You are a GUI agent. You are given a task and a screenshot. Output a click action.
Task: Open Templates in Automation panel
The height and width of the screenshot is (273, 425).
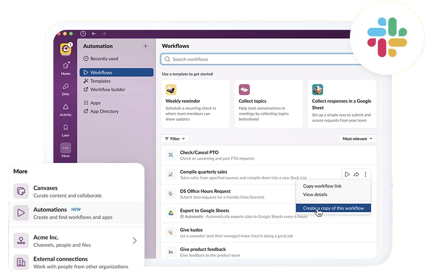tap(97, 81)
